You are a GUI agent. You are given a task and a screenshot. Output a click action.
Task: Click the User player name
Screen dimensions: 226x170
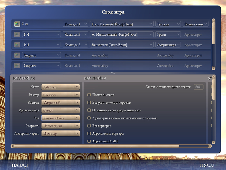25,24
